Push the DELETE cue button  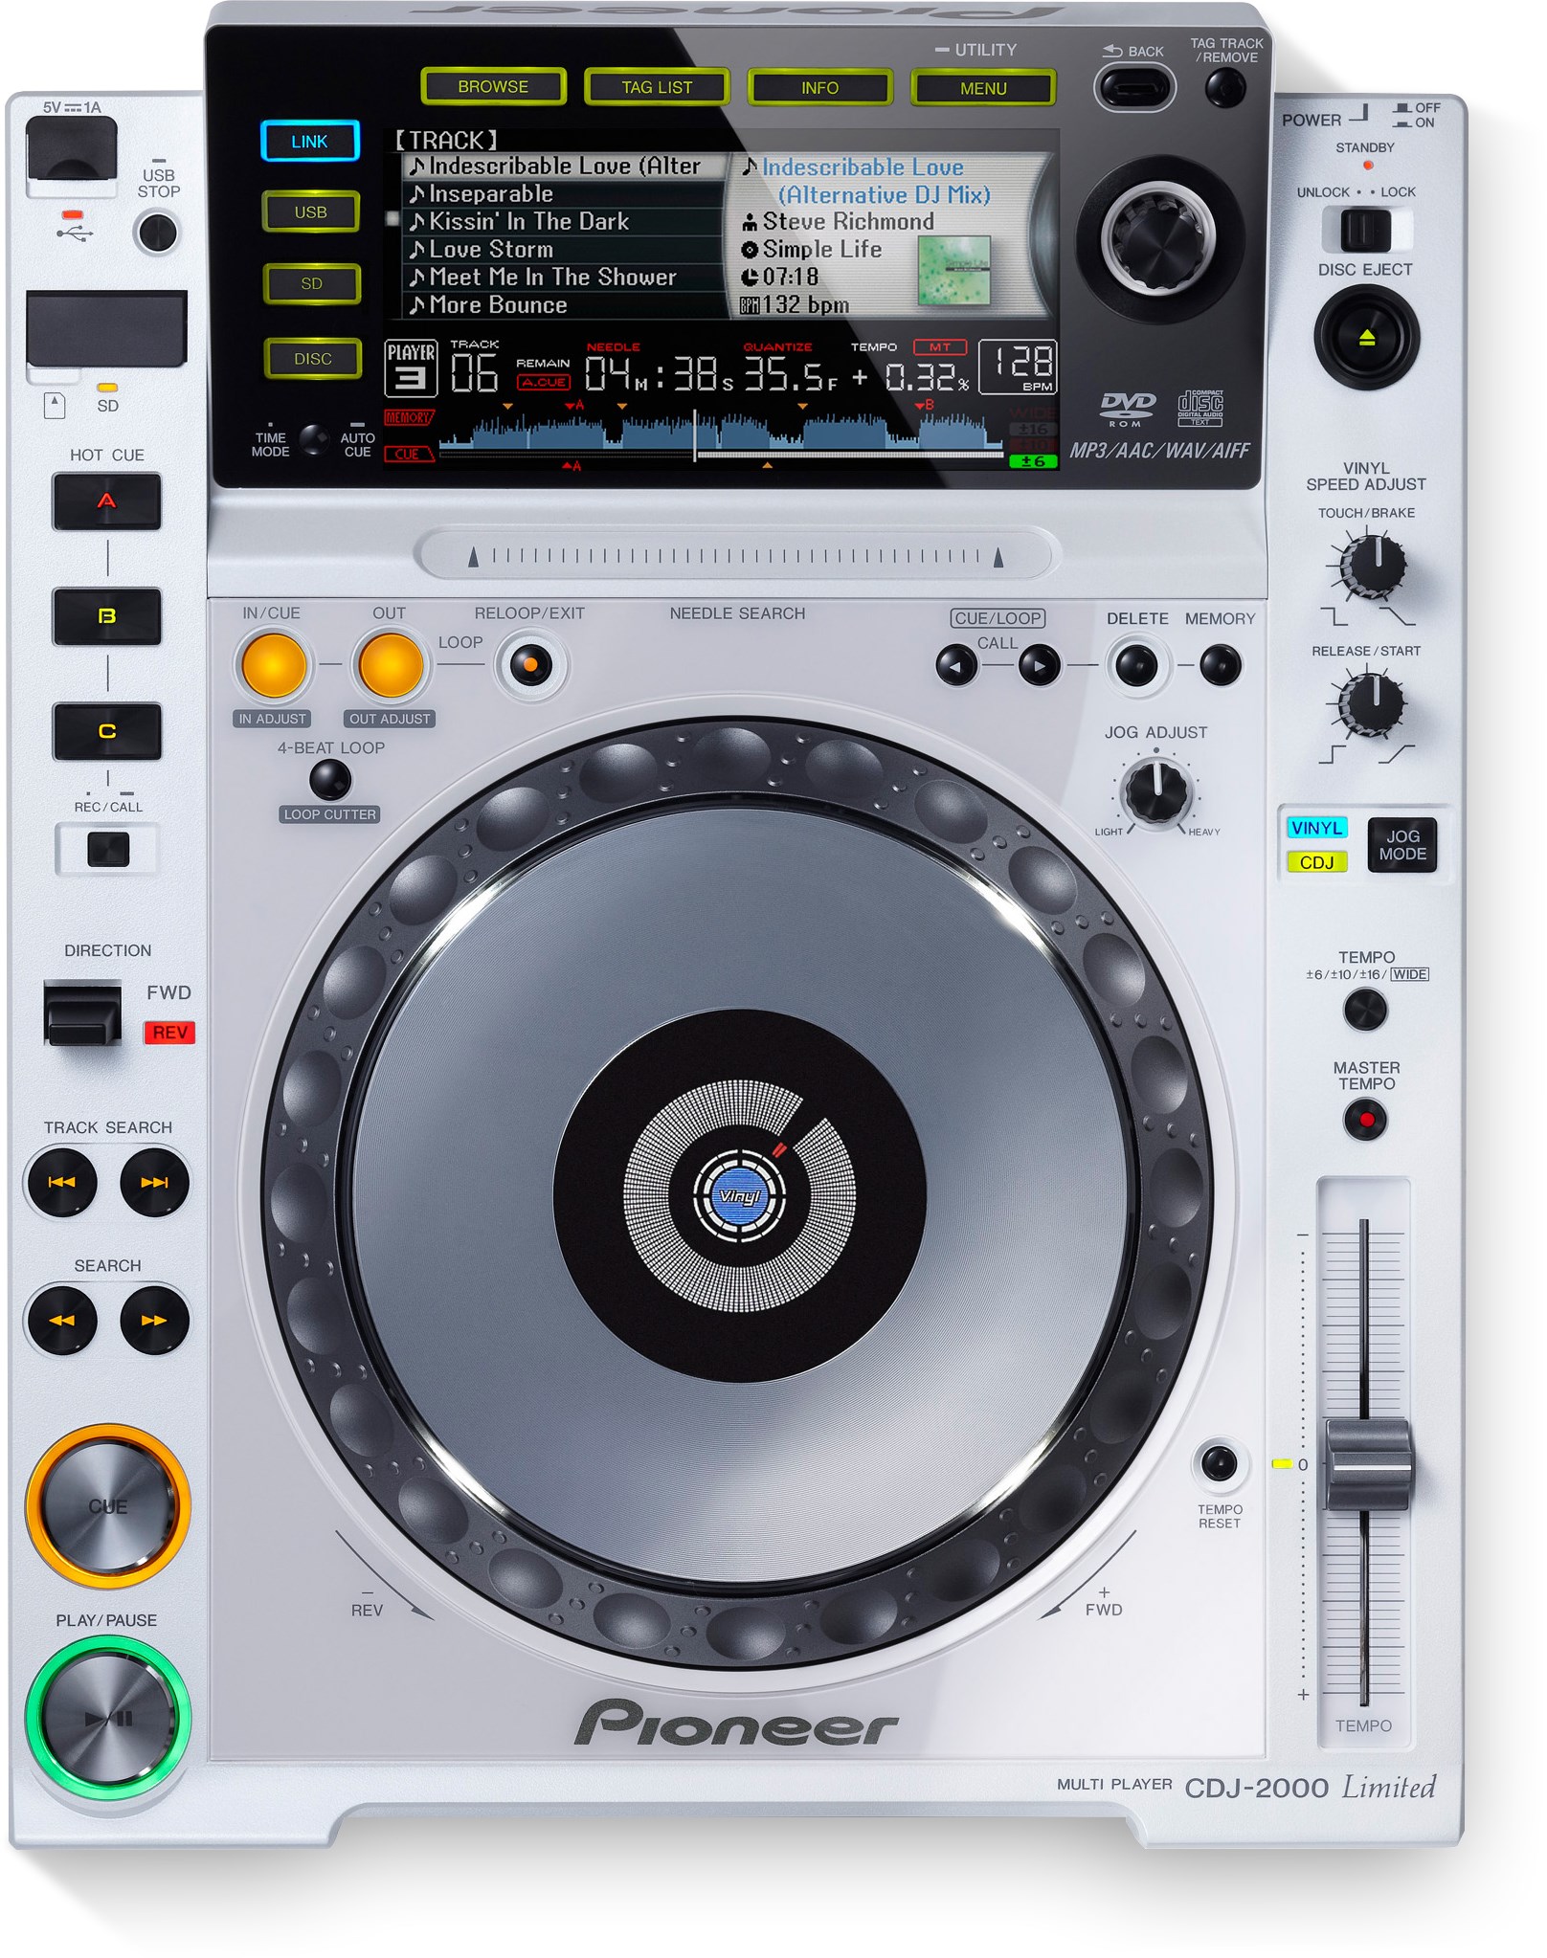tap(1137, 665)
